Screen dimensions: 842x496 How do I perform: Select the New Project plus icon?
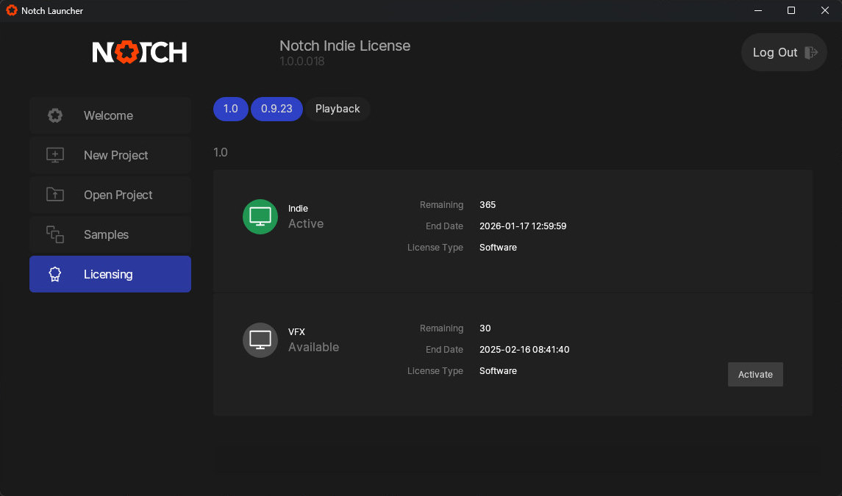54,155
